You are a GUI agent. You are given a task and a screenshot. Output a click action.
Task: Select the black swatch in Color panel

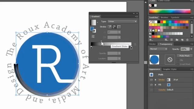coord(153,5)
